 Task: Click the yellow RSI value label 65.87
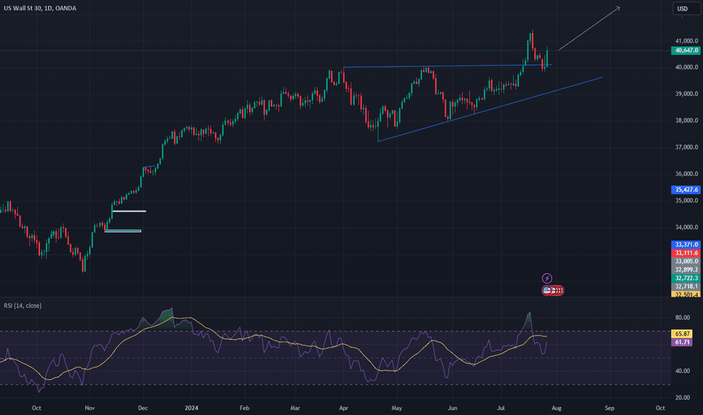click(x=682, y=334)
